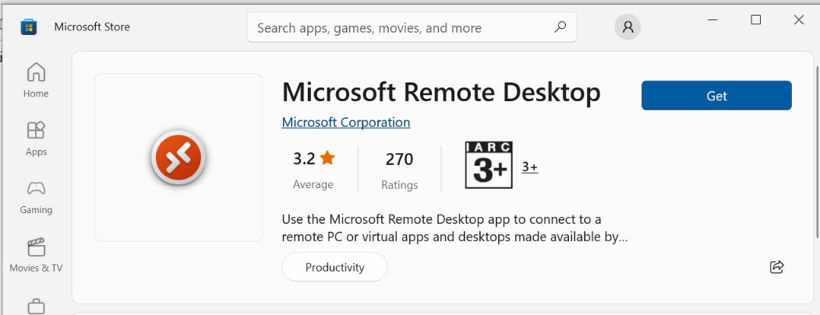The height and width of the screenshot is (315, 820).
Task: Click the Microsoft Remote Desktop title
Action: [x=441, y=93]
